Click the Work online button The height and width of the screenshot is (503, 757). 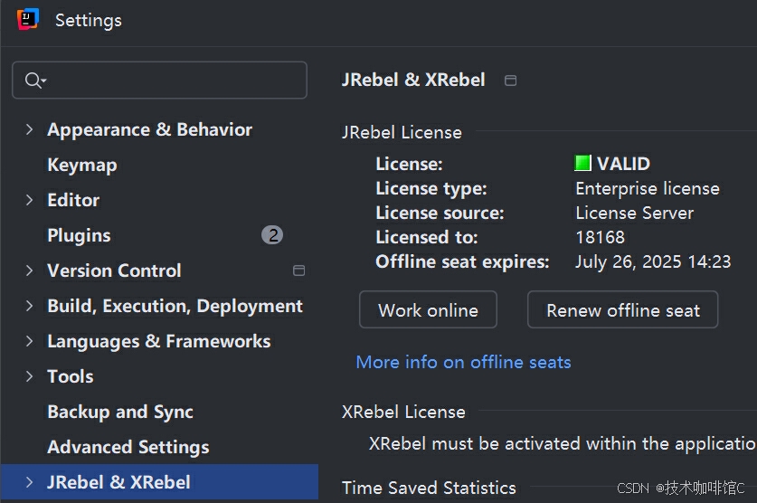click(x=428, y=310)
